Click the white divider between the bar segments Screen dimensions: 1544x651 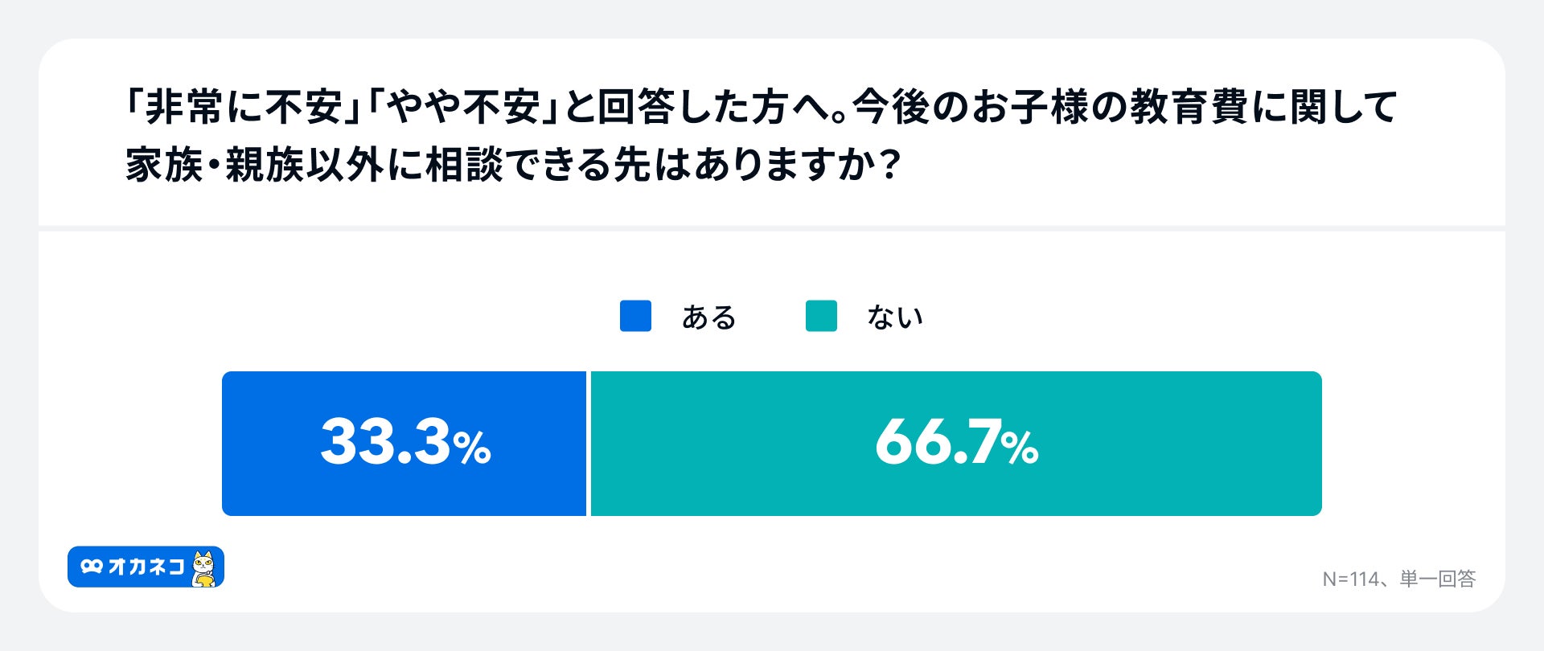coord(589,444)
